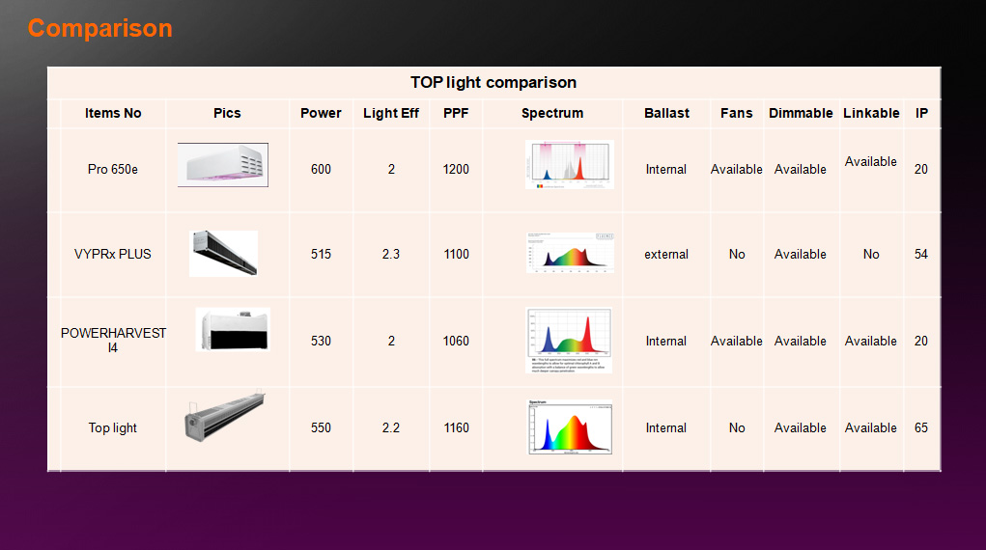Click the 'Ballast' column header

tap(666, 113)
